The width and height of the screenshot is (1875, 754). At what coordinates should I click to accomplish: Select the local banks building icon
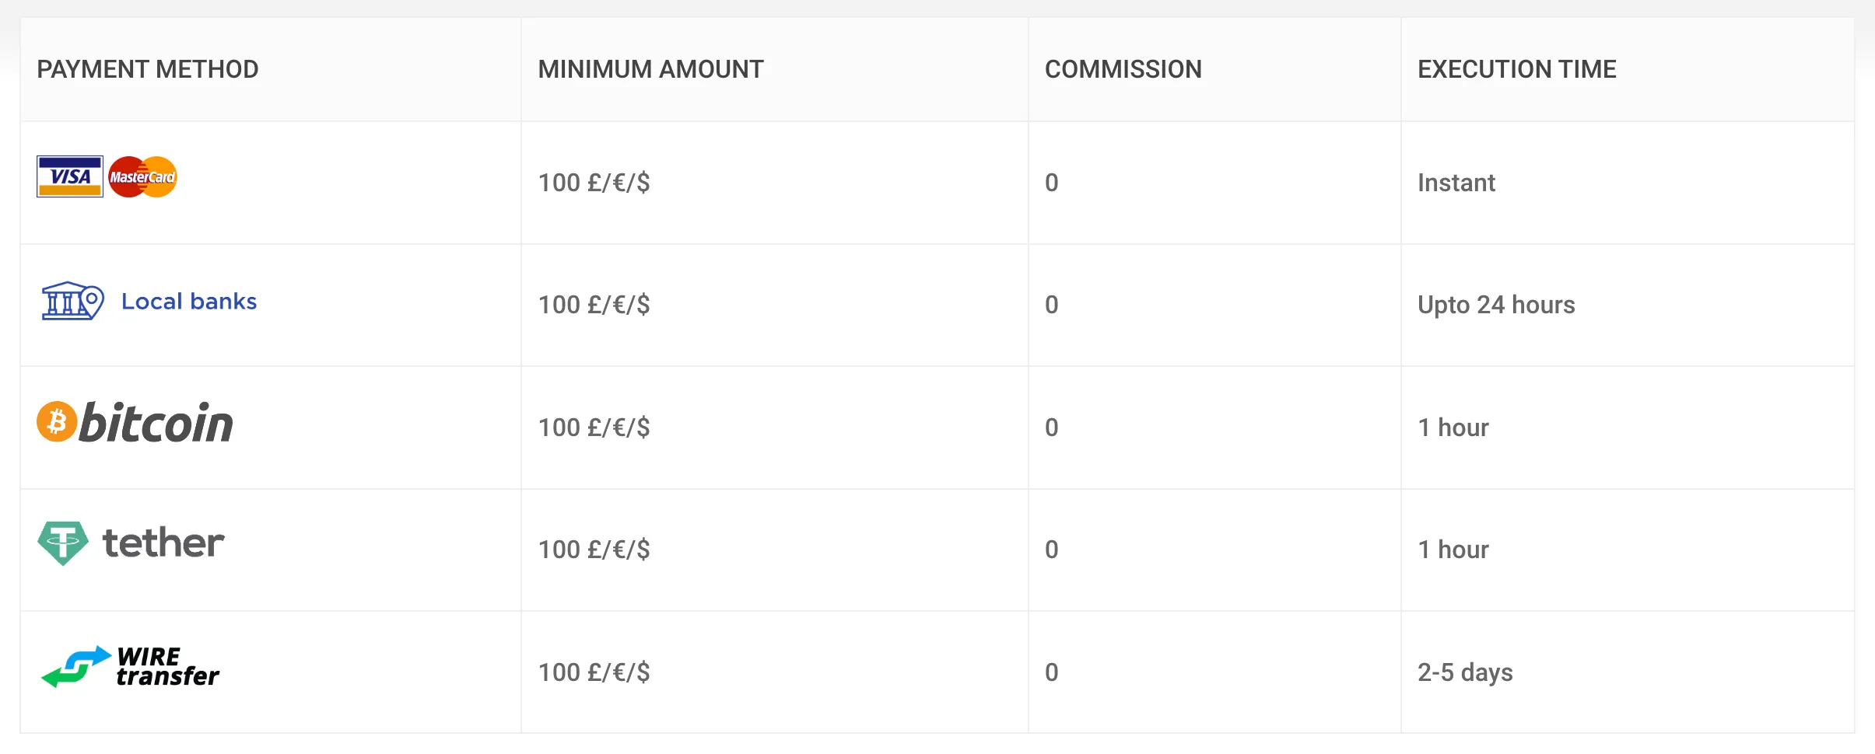(x=72, y=301)
